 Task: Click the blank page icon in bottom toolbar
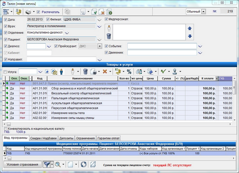click(70, 164)
